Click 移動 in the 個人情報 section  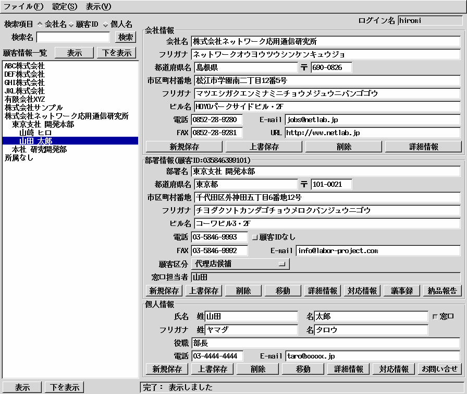pos(303,369)
